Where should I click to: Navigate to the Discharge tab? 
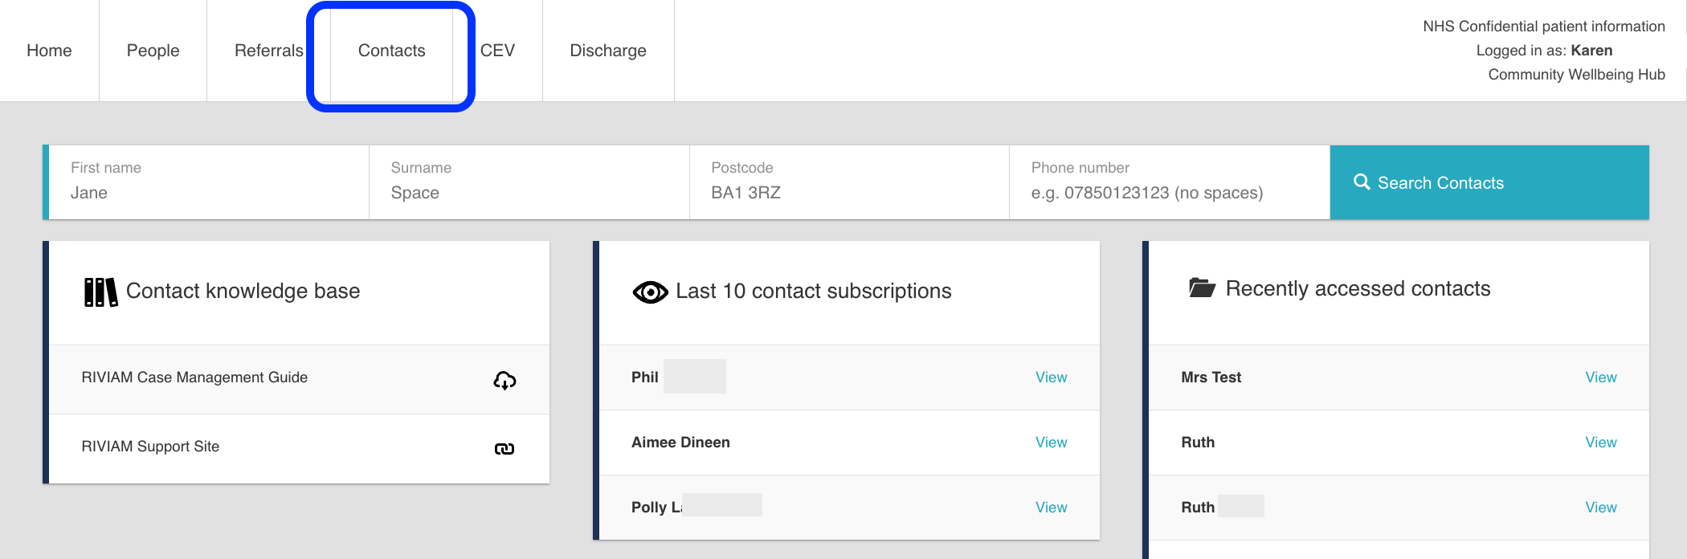click(607, 51)
